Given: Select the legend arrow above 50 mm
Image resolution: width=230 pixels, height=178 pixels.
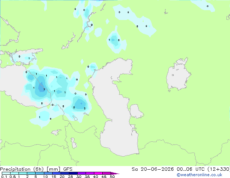Looking at the screenshot, I should click(115, 173).
